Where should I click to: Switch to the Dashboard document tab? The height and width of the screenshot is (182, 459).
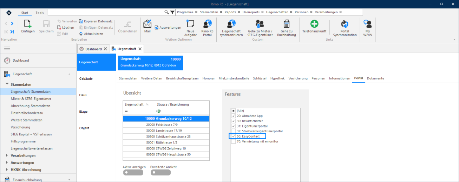(x=93, y=49)
